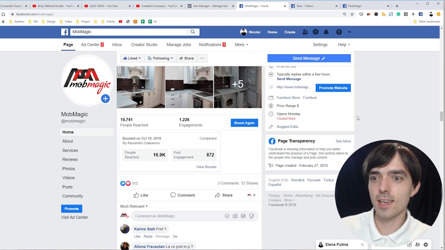Click the Share button under post

224,195
